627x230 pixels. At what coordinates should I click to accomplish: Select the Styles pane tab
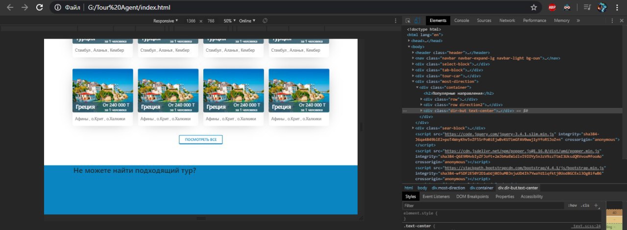pos(410,196)
